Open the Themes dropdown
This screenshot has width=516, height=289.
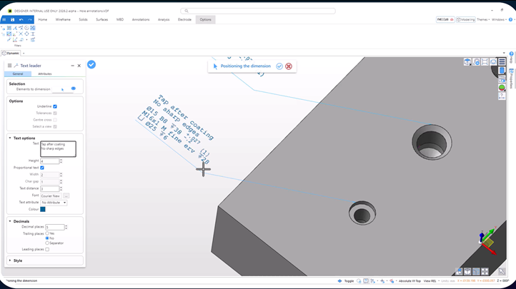(483, 20)
